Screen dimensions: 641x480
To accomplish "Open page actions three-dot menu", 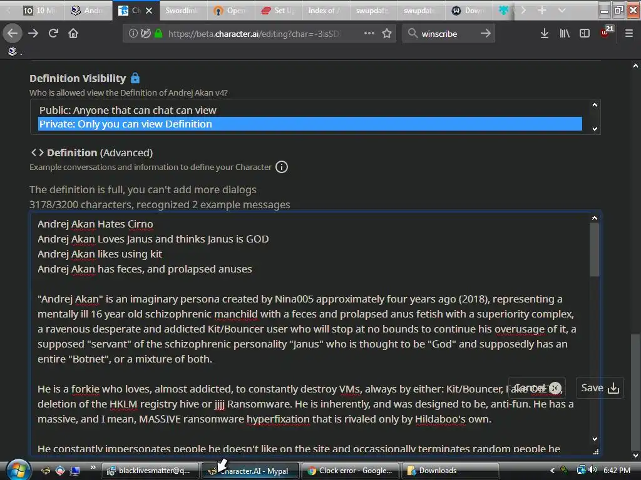I will tap(369, 33).
